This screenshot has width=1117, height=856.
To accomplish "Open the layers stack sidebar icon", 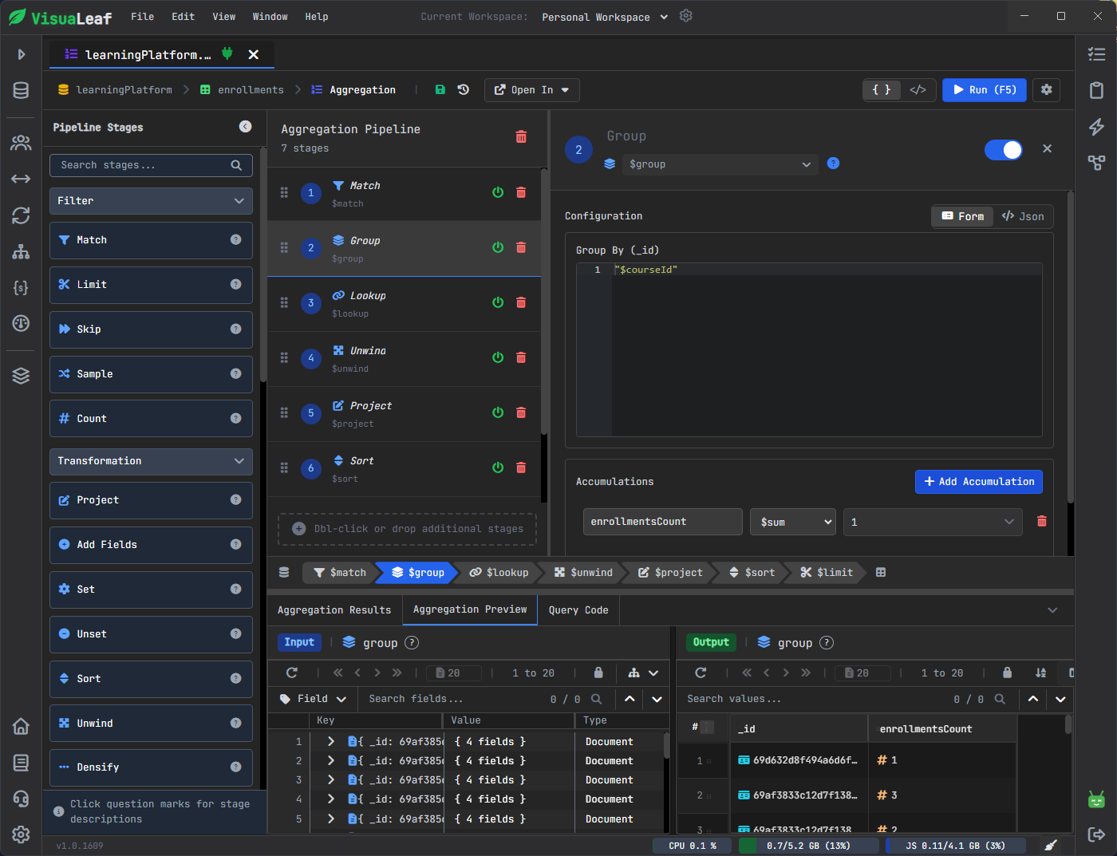I will pyautogui.click(x=21, y=376).
